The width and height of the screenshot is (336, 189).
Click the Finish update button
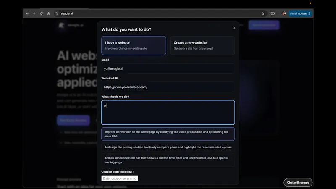pos(298,13)
